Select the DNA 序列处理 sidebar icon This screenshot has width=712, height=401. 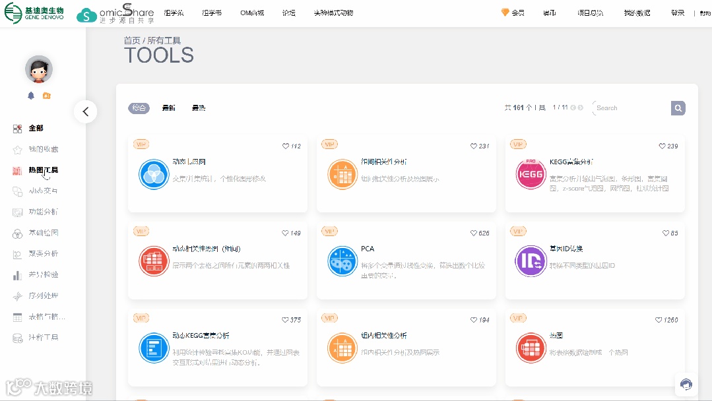coord(17,296)
